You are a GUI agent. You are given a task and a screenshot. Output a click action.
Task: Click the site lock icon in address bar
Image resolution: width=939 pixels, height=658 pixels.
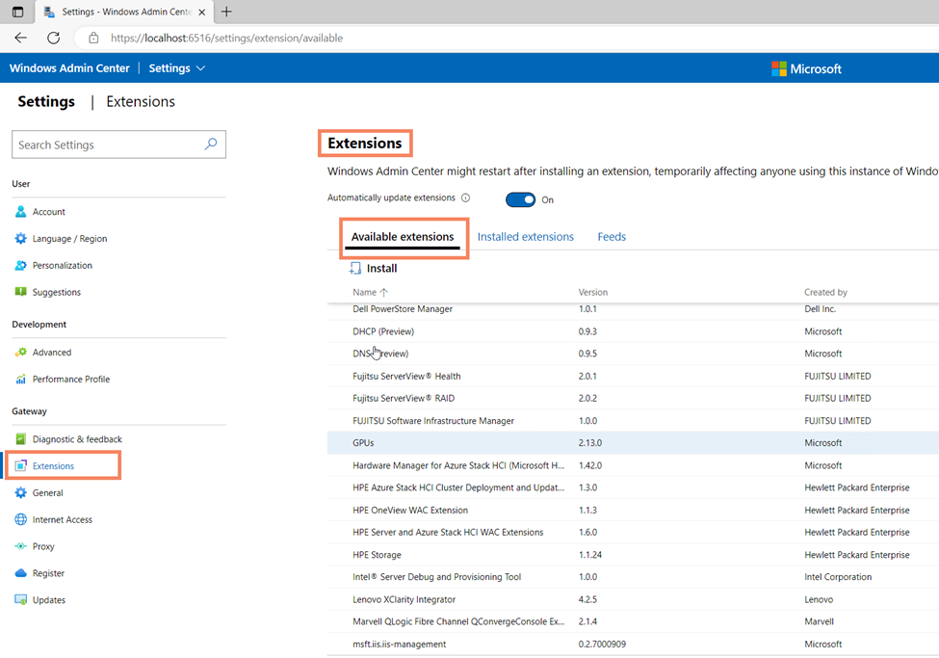coord(93,38)
